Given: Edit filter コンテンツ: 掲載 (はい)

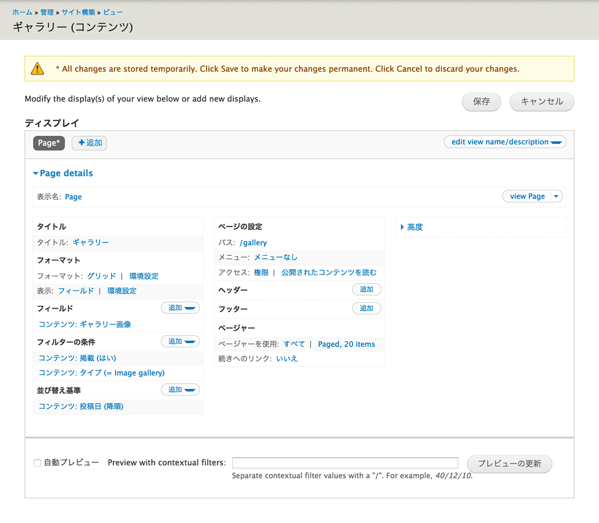Looking at the screenshot, I should point(77,358).
